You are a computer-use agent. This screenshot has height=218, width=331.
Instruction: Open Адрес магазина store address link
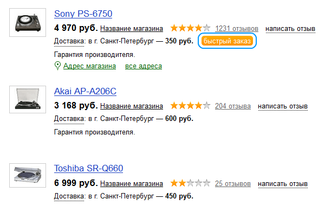pos(89,66)
